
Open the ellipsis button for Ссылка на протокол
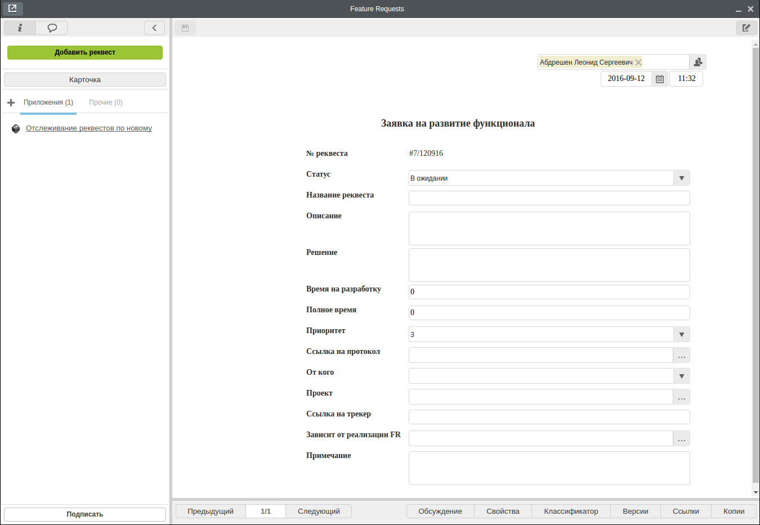coord(682,355)
